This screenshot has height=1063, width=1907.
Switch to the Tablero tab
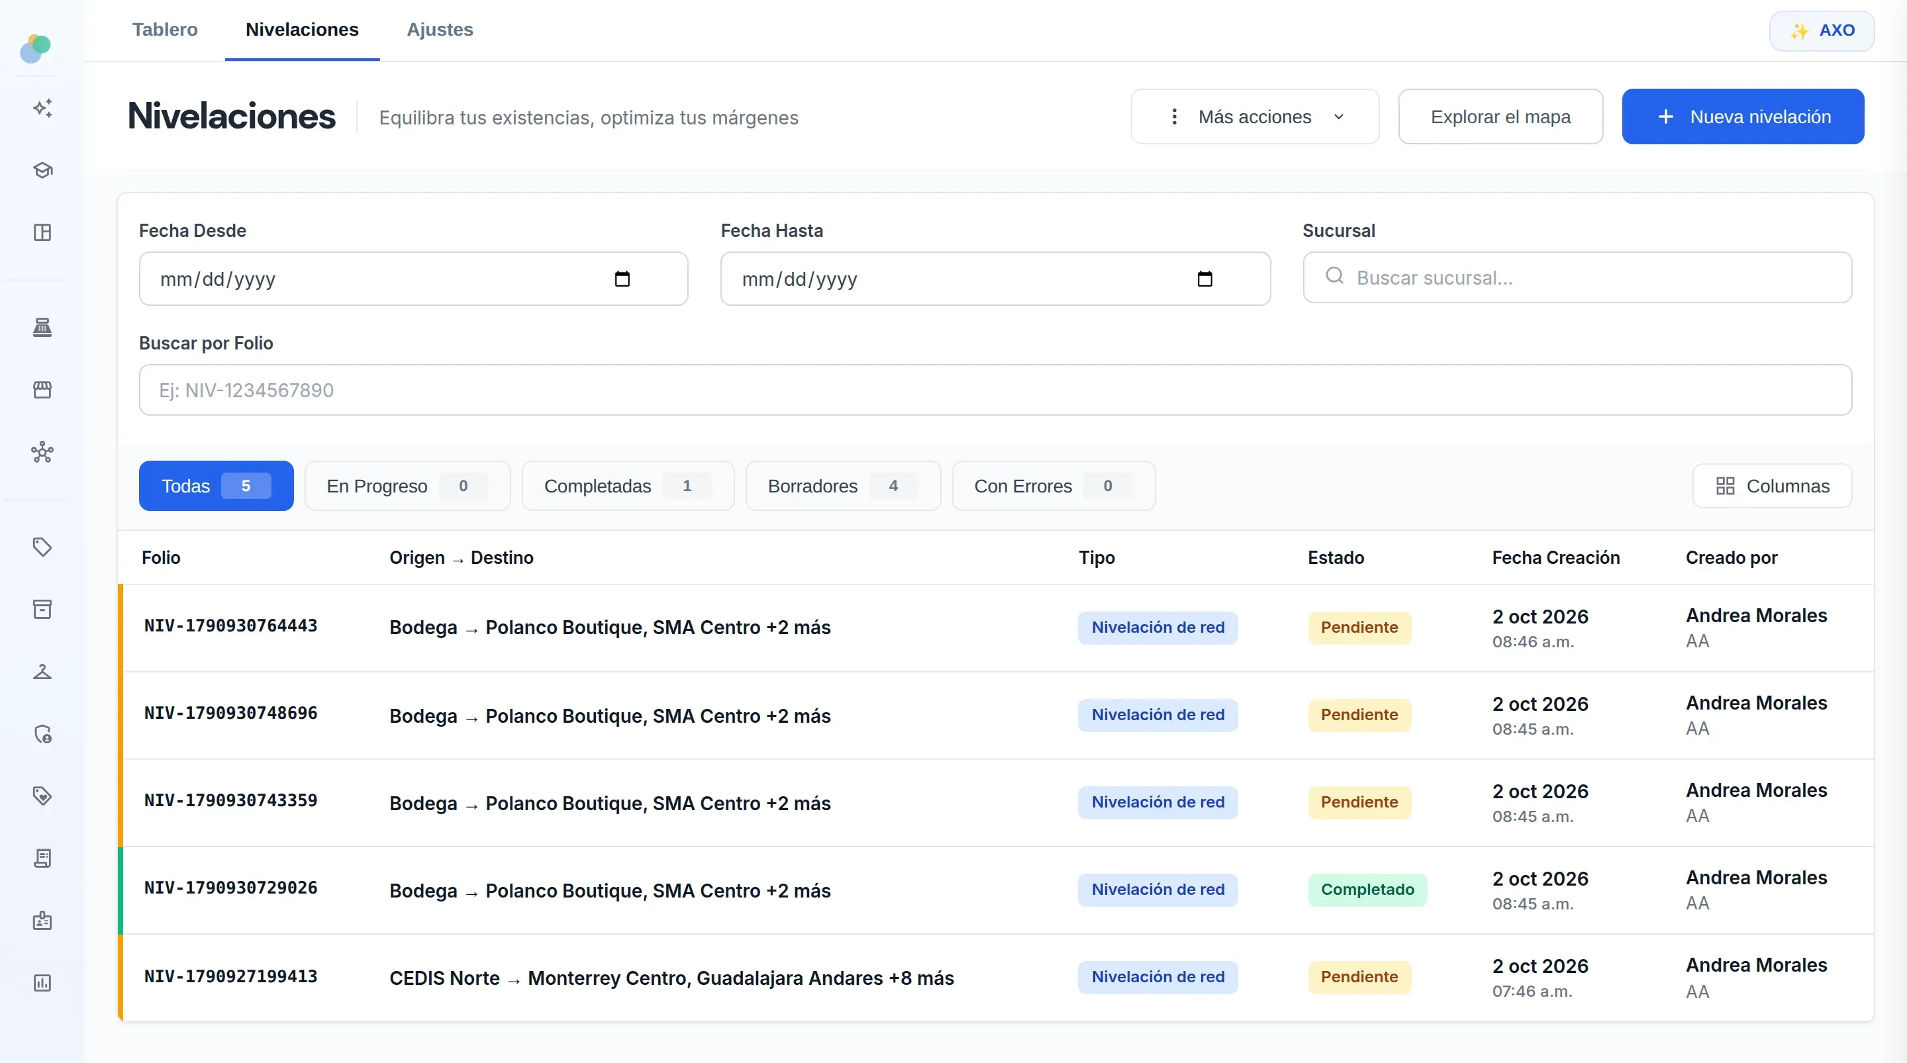(165, 30)
